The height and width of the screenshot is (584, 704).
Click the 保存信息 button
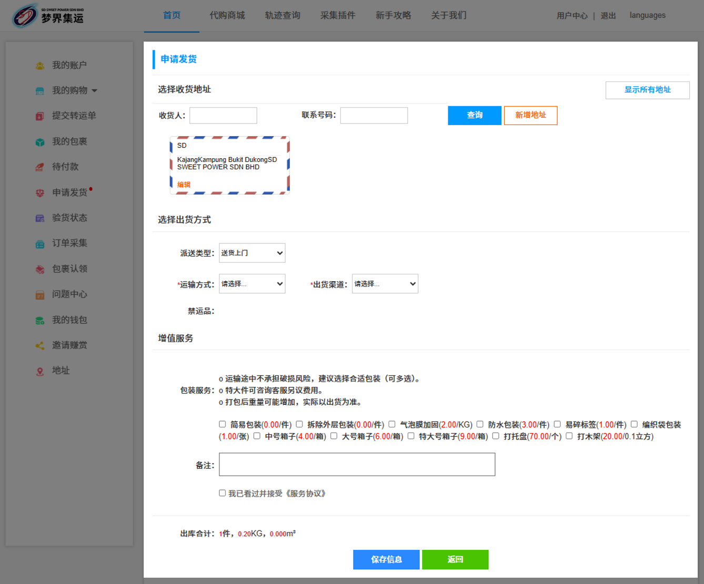386,559
